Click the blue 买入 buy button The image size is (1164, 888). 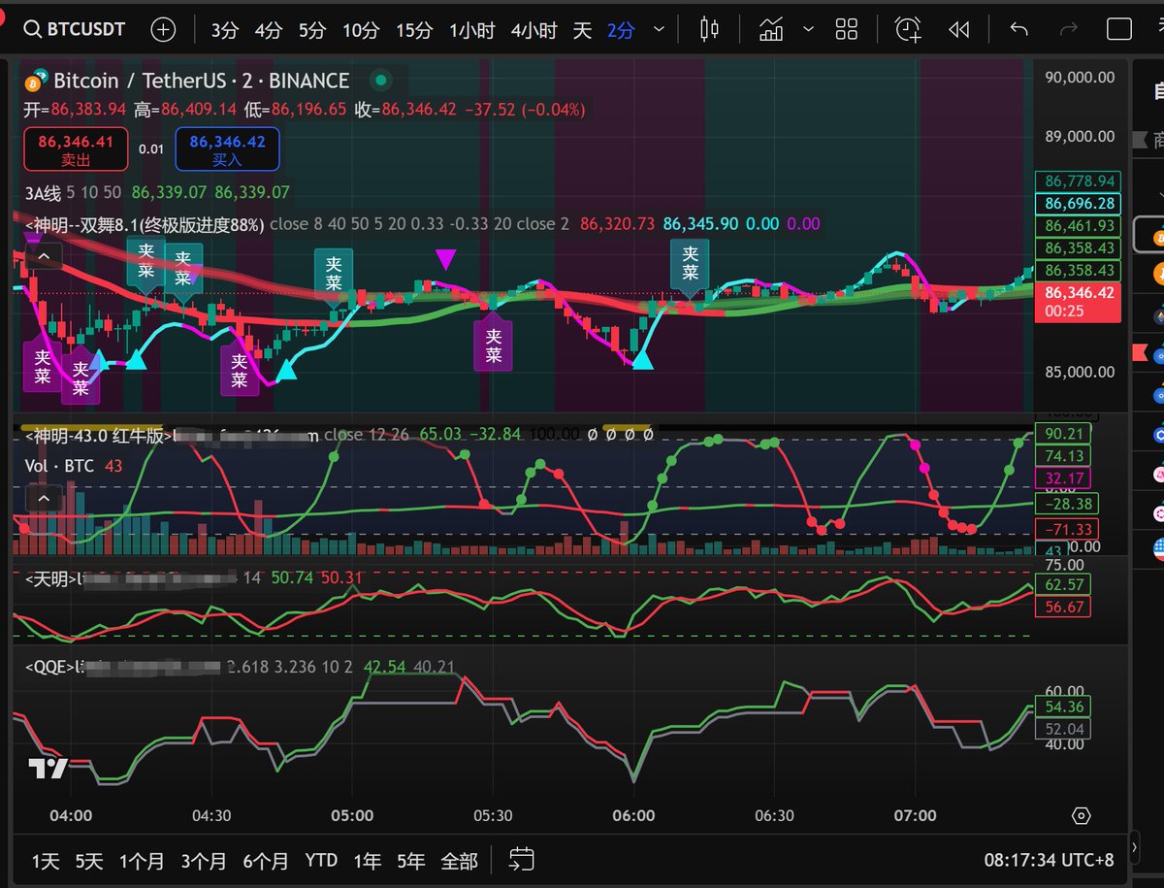point(227,149)
